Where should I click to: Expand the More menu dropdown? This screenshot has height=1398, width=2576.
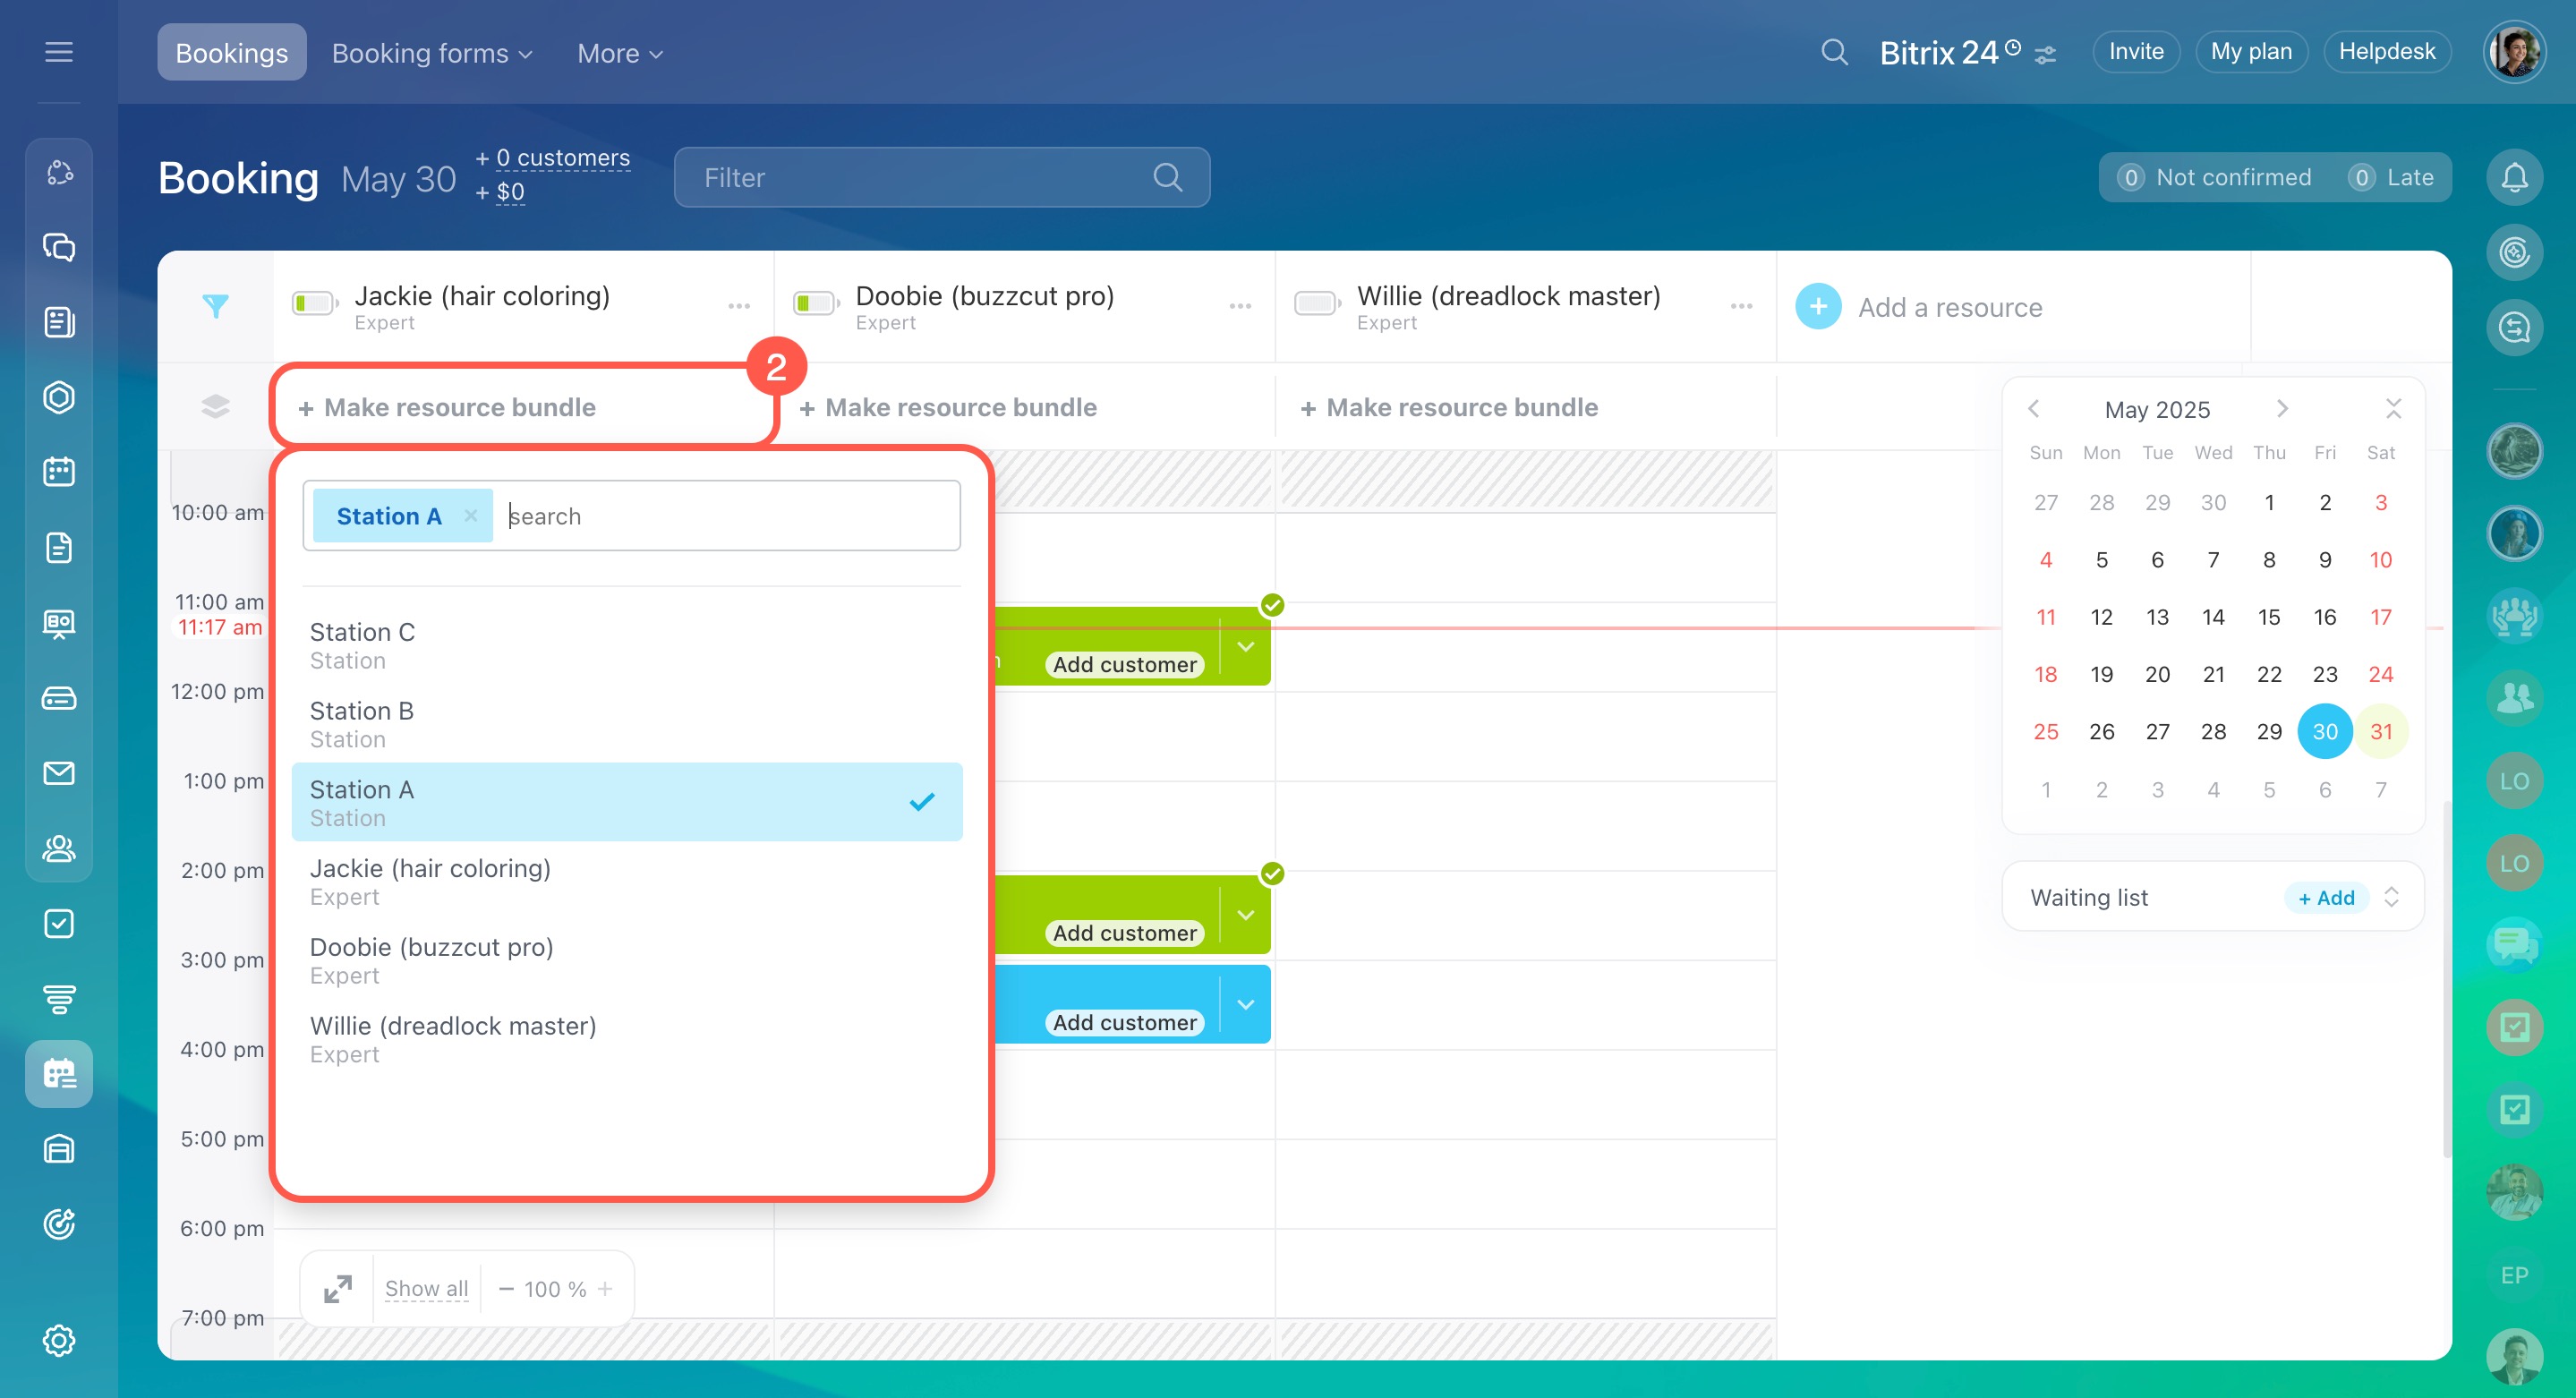(x=620, y=53)
